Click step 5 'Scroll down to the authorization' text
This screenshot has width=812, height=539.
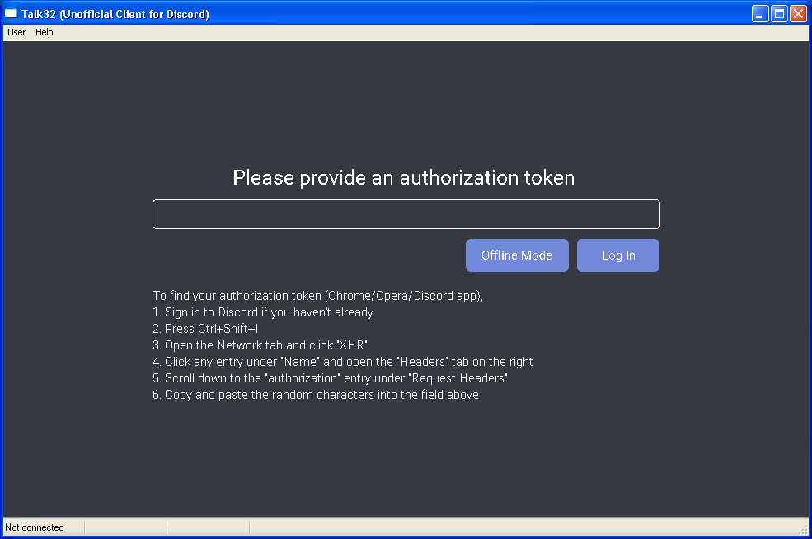(x=330, y=378)
